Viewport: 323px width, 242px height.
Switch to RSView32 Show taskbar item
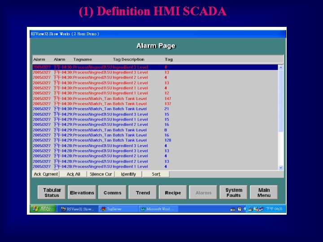tap(78, 209)
